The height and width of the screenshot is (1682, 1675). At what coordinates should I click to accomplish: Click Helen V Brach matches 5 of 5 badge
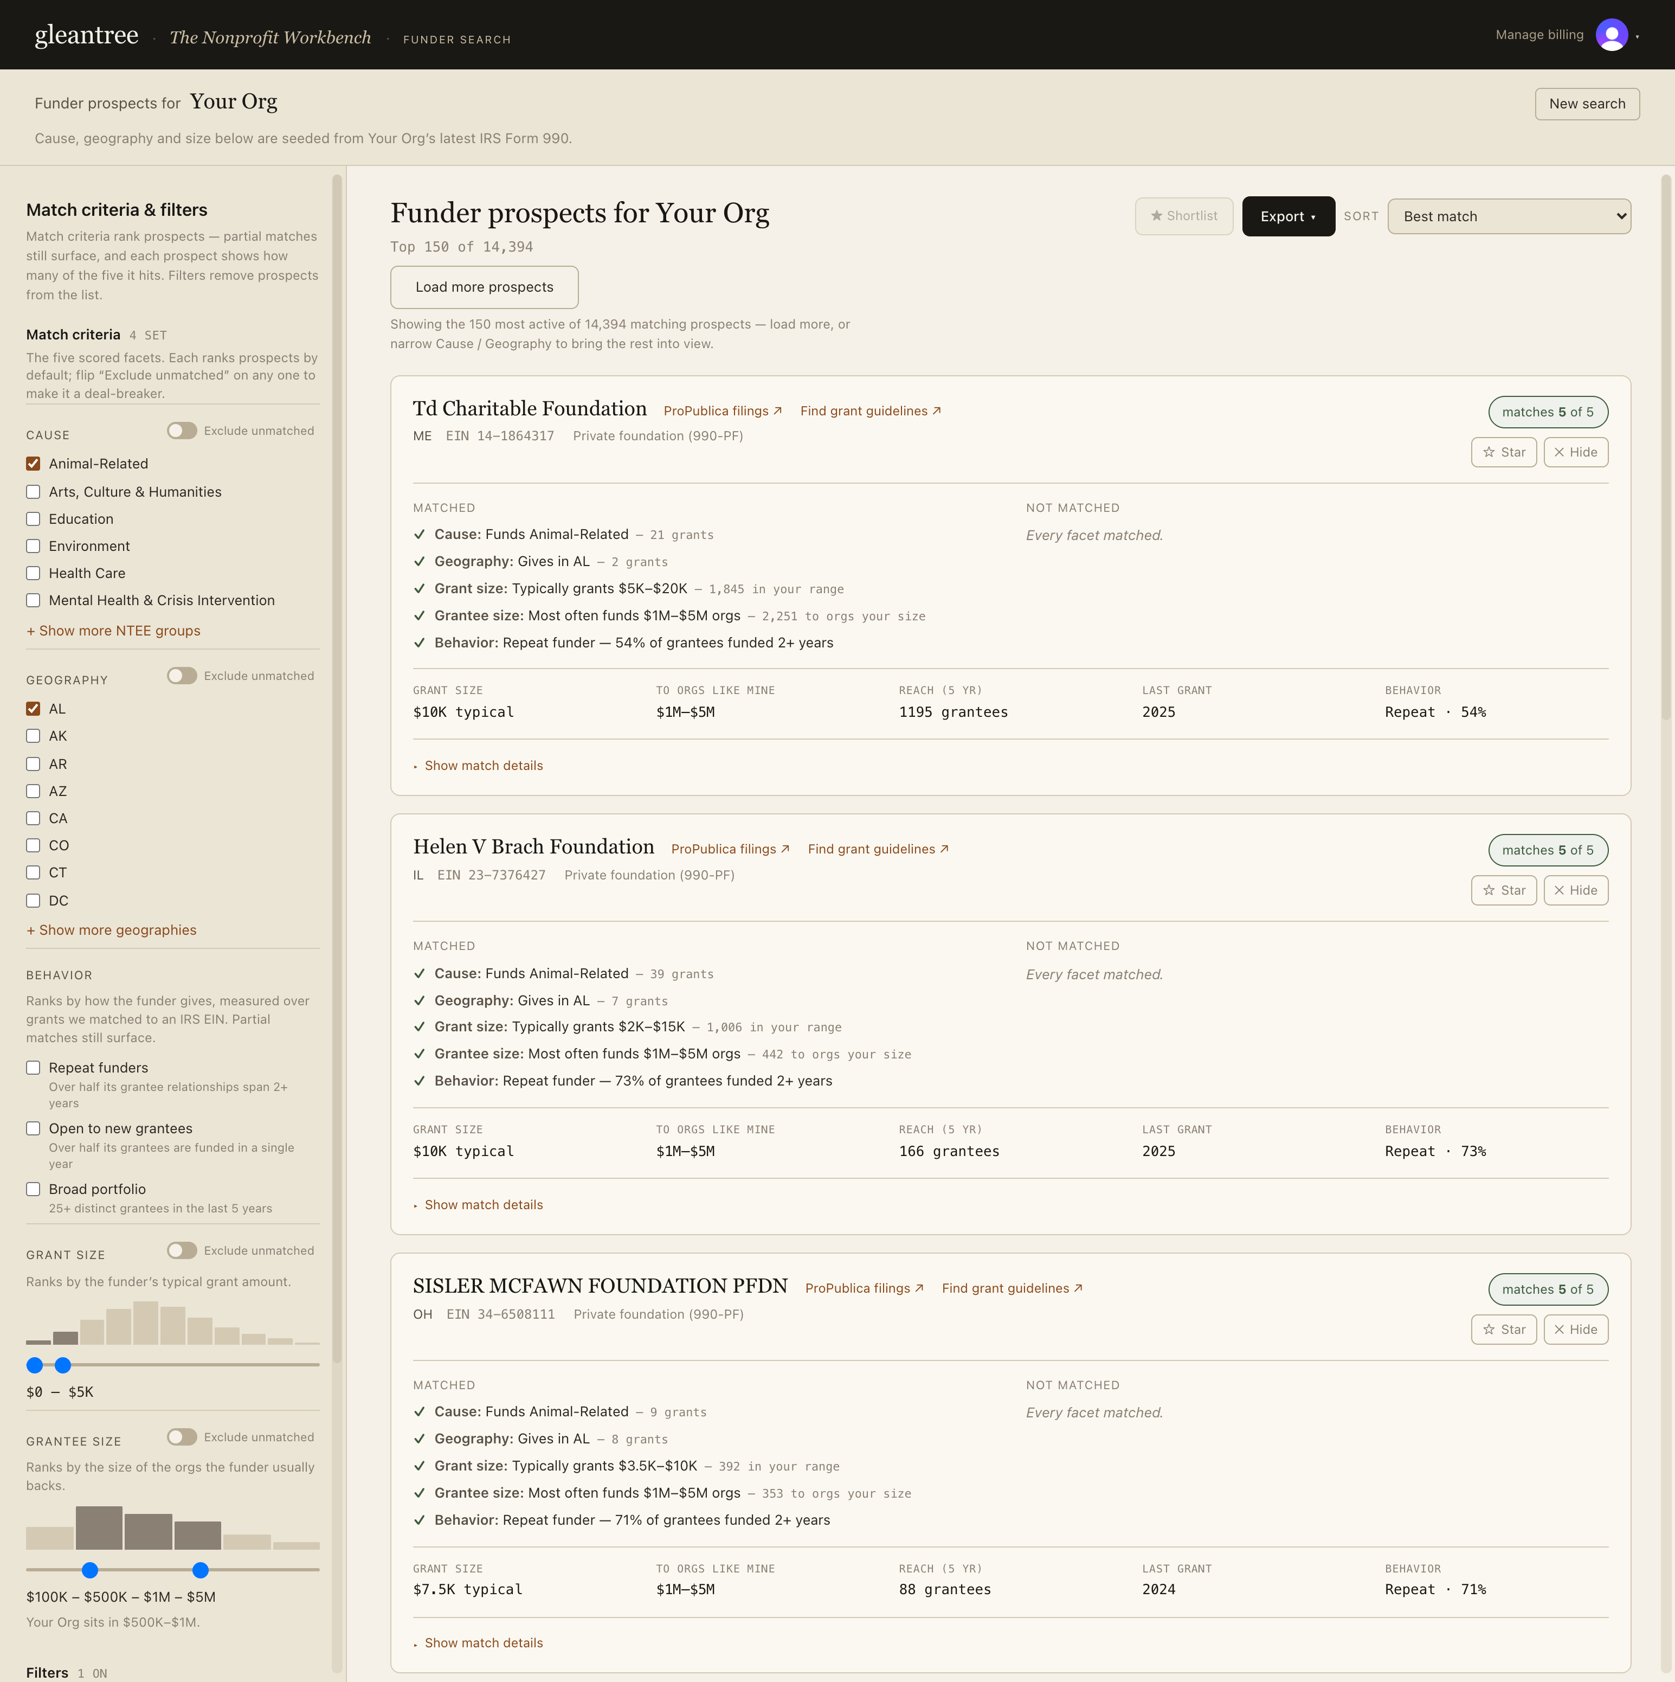pos(1547,850)
